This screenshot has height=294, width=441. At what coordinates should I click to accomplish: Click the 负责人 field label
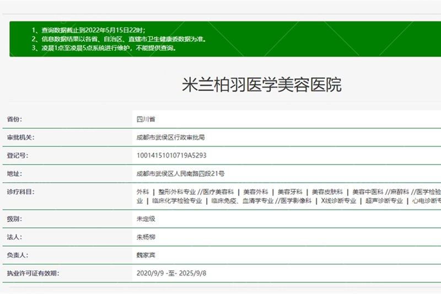(18, 255)
